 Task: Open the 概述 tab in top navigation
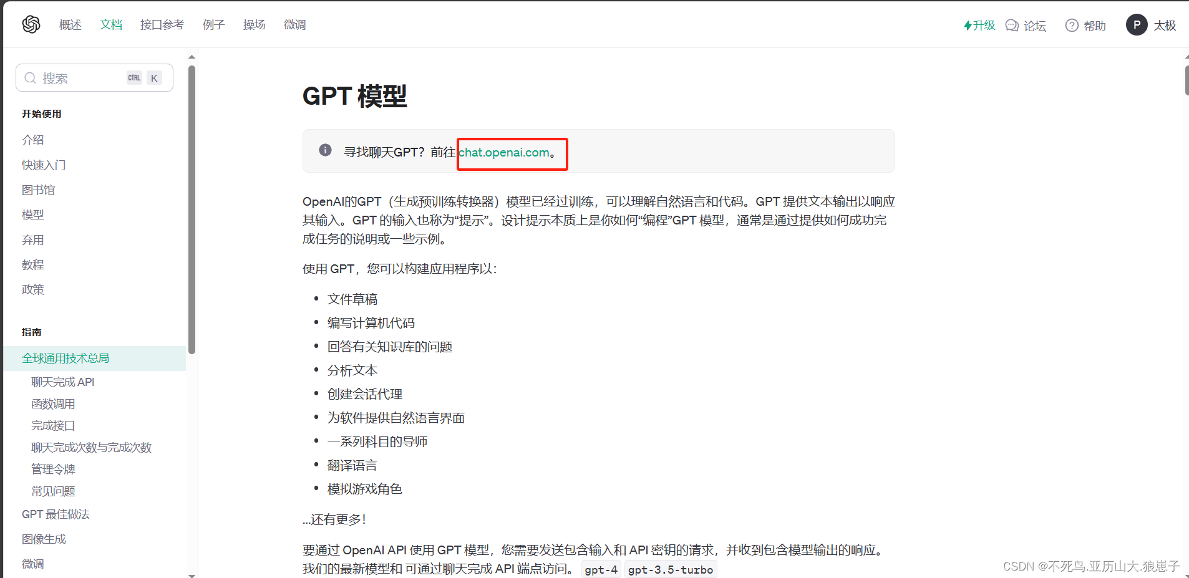pyautogui.click(x=70, y=25)
